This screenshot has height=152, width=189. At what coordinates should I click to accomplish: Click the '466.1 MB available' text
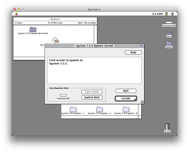coord(87,23)
